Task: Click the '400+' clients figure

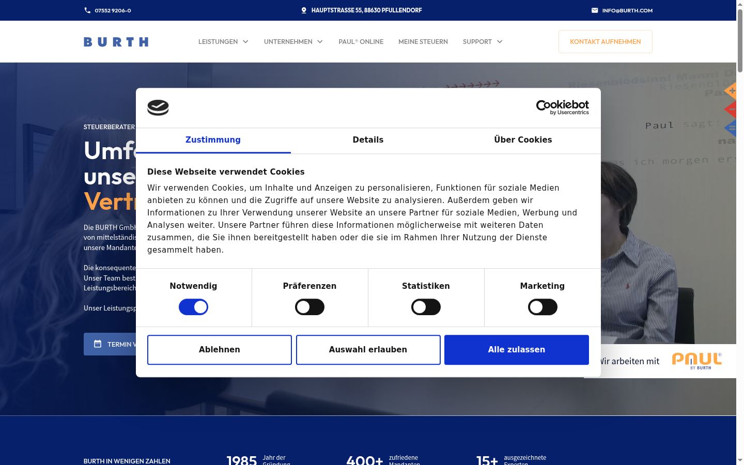Action: [365, 460]
